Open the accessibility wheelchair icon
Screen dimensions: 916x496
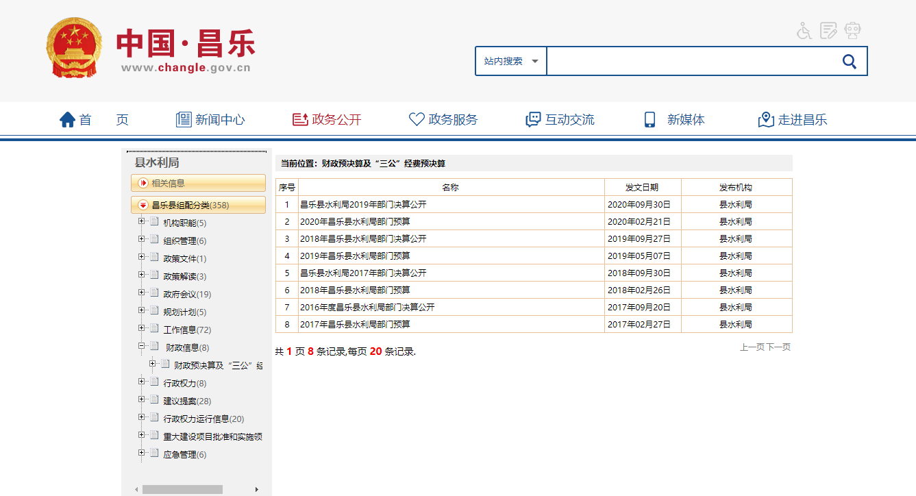tap(804, 31)
